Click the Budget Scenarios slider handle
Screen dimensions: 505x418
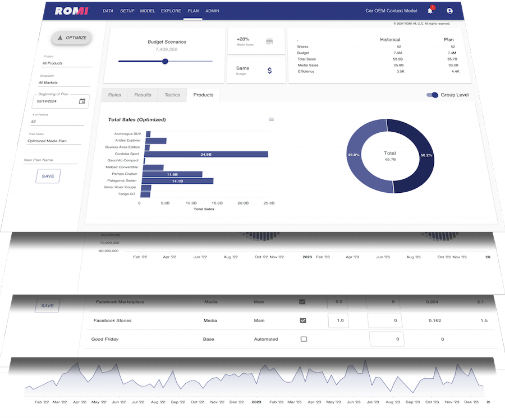point(165,61)
